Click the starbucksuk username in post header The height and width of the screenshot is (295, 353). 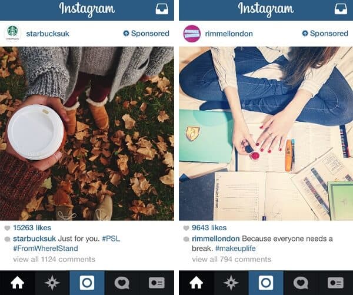tap(48, 34)
